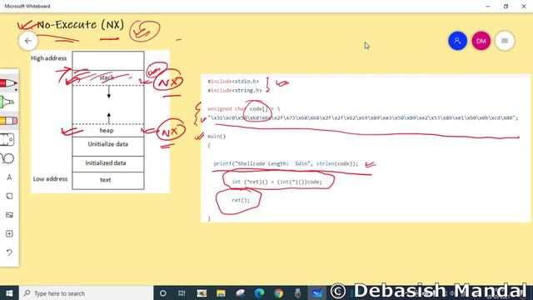Select the shellcode C code image
Image resolution: width=533 pixels, height=300 pixels.
(x=366, y=148)
